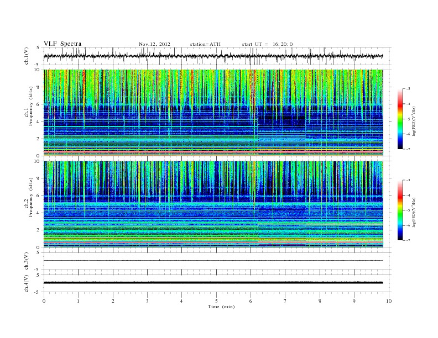Viewport: 438px width, 338px height.
Task: Click the ch.1 spectrogram color scale bar
Action: (400, 119)
